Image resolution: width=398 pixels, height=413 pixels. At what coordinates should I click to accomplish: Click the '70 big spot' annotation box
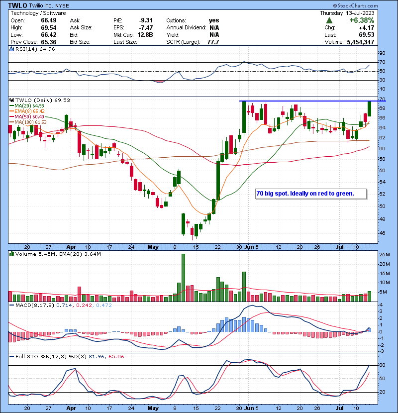click(x=311, y=194)
